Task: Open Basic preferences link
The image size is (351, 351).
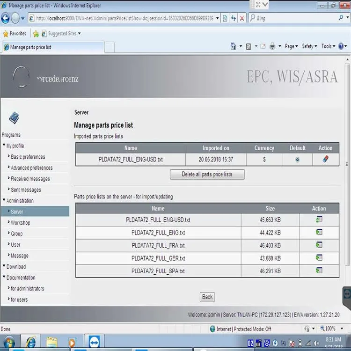Action: [x=28, y=157]
